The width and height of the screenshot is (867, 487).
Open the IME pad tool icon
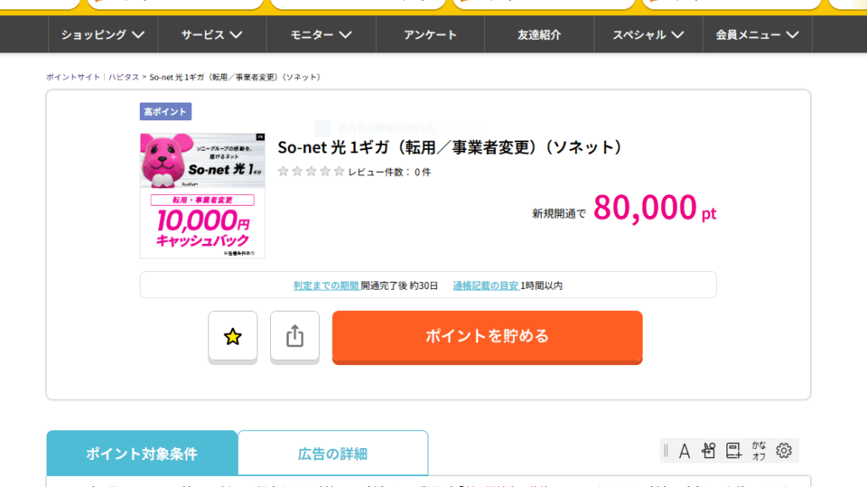709,451
